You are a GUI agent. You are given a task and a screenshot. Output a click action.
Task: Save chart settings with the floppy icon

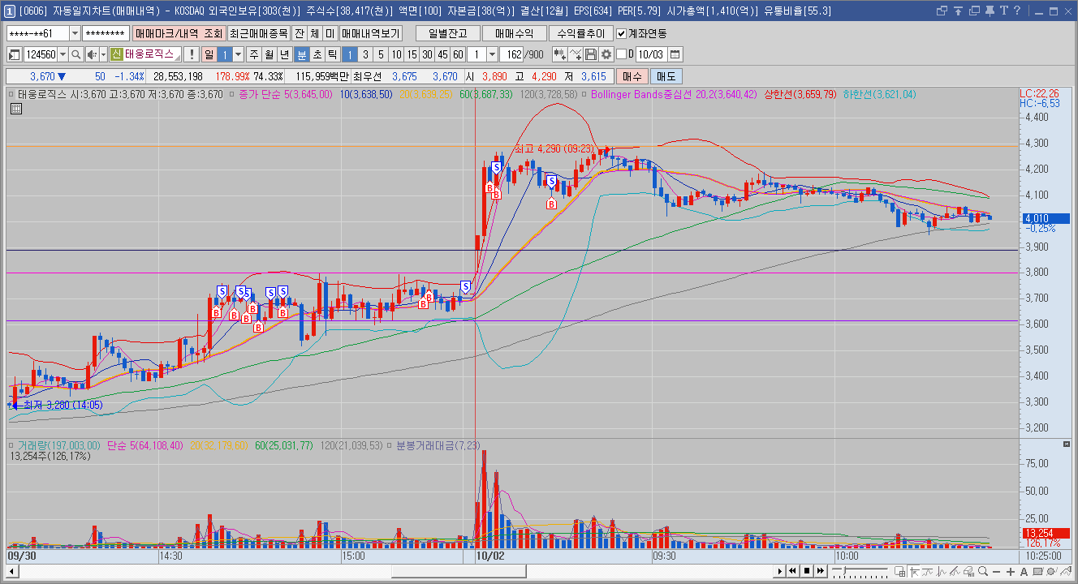tap(591, 54)
